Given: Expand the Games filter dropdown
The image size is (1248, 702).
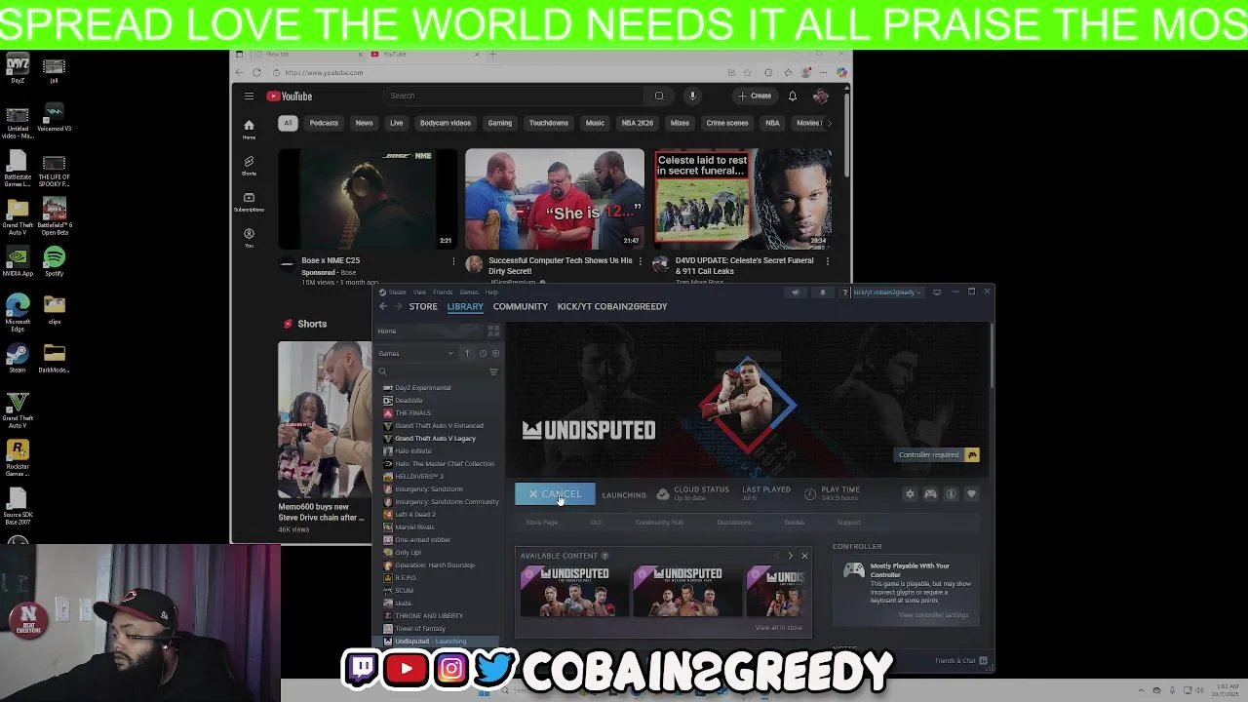Looking at the screenshot, I should (x=416, y=353).
